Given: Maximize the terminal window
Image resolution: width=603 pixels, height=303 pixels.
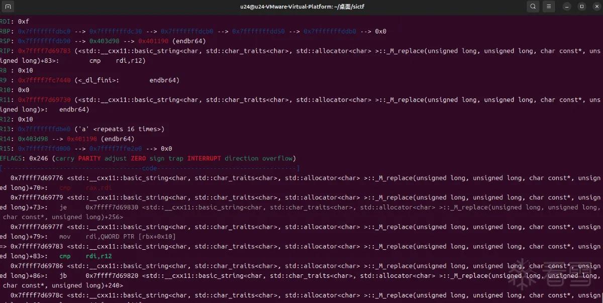Looking at the screenshot, I should 581,7.
